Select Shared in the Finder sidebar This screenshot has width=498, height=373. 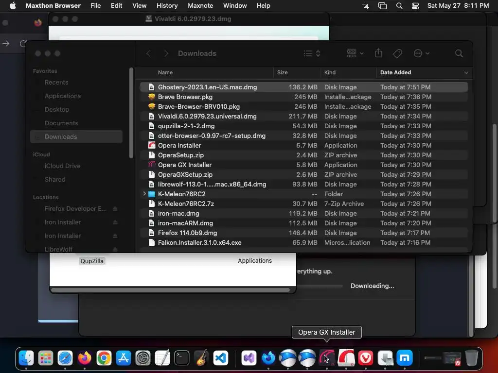pyautogui.click(x=55, y=180)
